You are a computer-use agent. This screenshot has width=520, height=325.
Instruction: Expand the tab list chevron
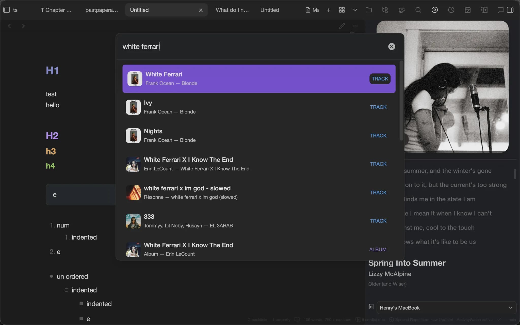point(355,10)
